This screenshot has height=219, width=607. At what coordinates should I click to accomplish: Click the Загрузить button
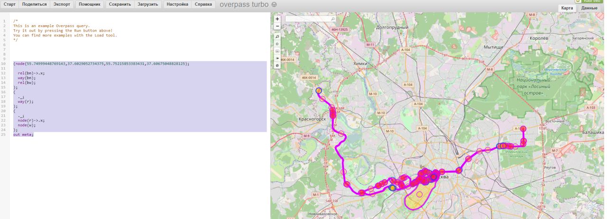pos(147,4)
